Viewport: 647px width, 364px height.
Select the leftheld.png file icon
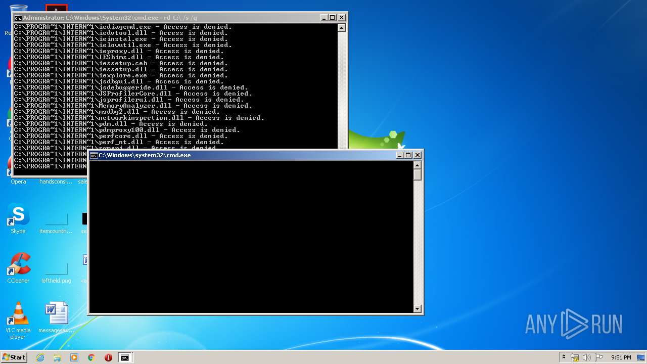pos(56,273)
